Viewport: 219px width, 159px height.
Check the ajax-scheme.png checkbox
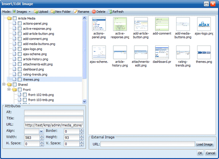tap(20, 54)
